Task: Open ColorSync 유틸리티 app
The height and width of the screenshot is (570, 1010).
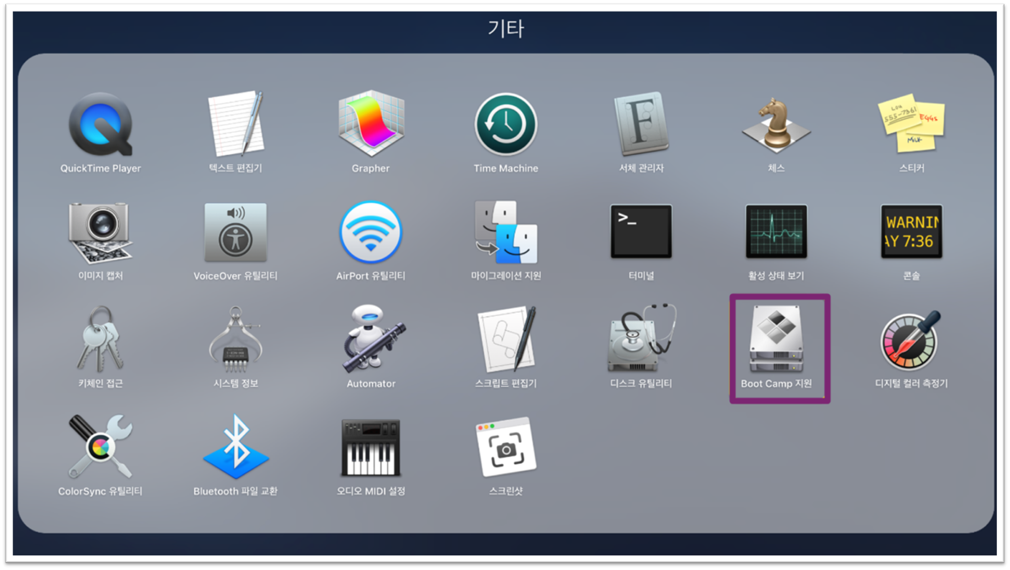Action: (100, 447)
